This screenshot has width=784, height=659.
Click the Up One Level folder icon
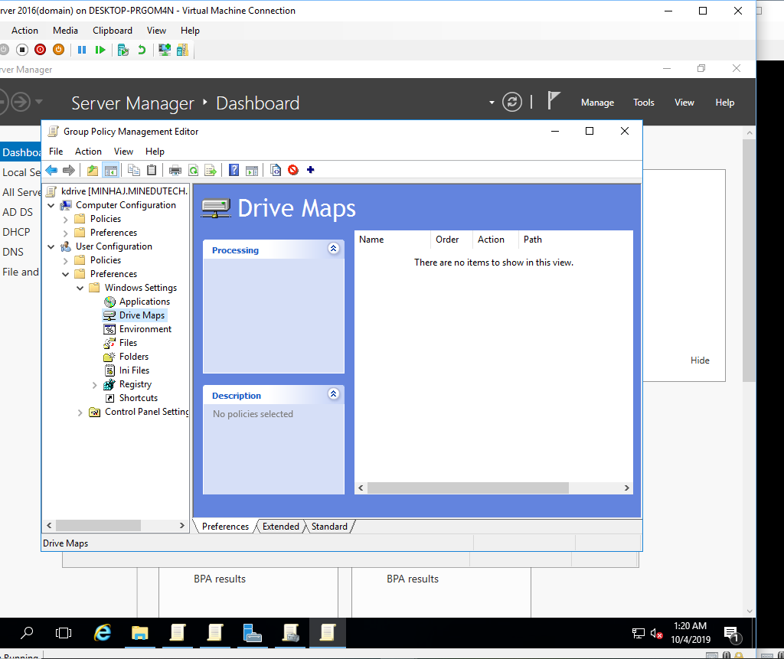(x=93, y=170)
